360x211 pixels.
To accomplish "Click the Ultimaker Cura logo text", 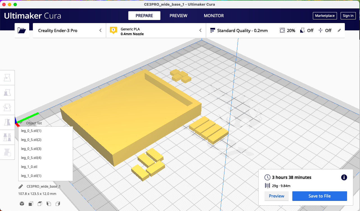I will pos(33,16).
